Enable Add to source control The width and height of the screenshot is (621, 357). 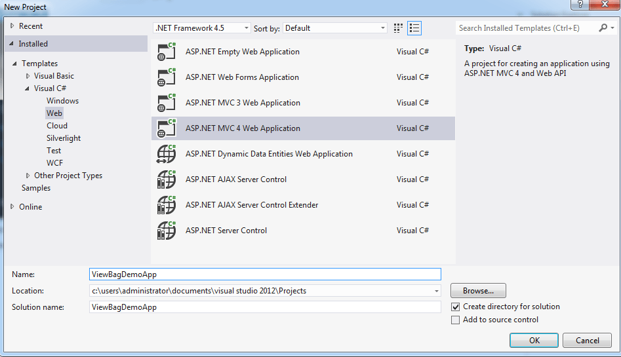tap(456, 320)
